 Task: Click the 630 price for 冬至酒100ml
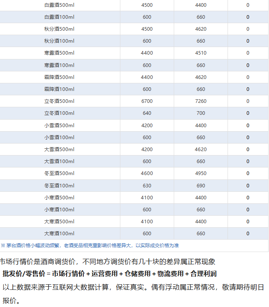147,185
